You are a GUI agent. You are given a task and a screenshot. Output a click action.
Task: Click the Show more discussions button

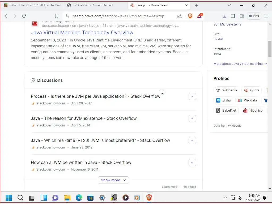pos(113,180)
